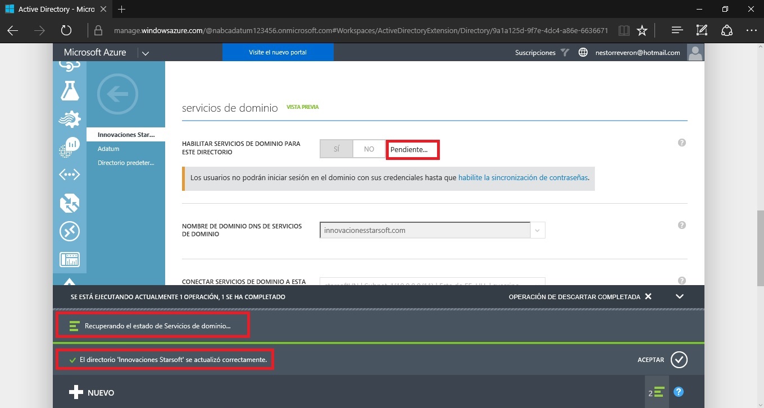Dismiss completed operations with the X
Viewport: 764px width, 408px height.
(x=648, y=296)
